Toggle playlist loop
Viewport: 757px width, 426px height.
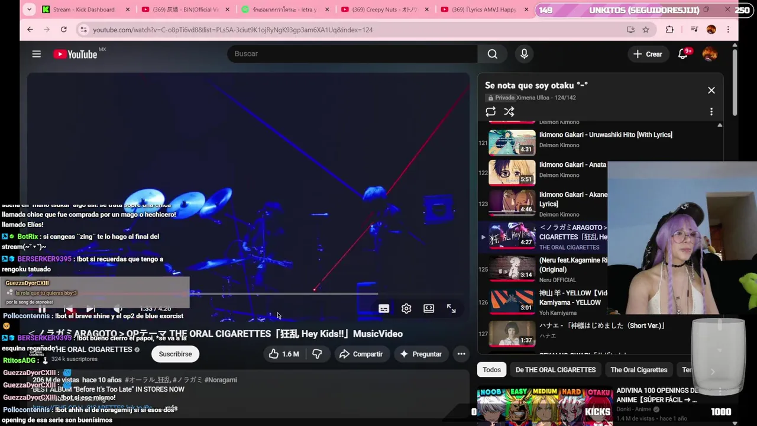(x=490, y=112)
